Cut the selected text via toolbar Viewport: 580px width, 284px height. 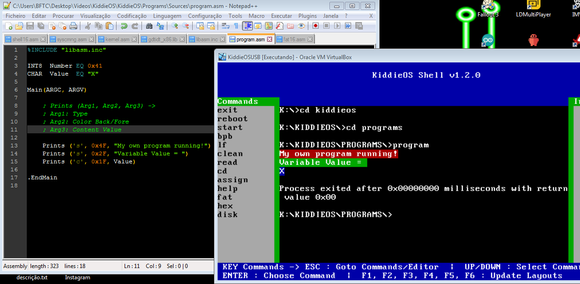click(x=88, y=26)
